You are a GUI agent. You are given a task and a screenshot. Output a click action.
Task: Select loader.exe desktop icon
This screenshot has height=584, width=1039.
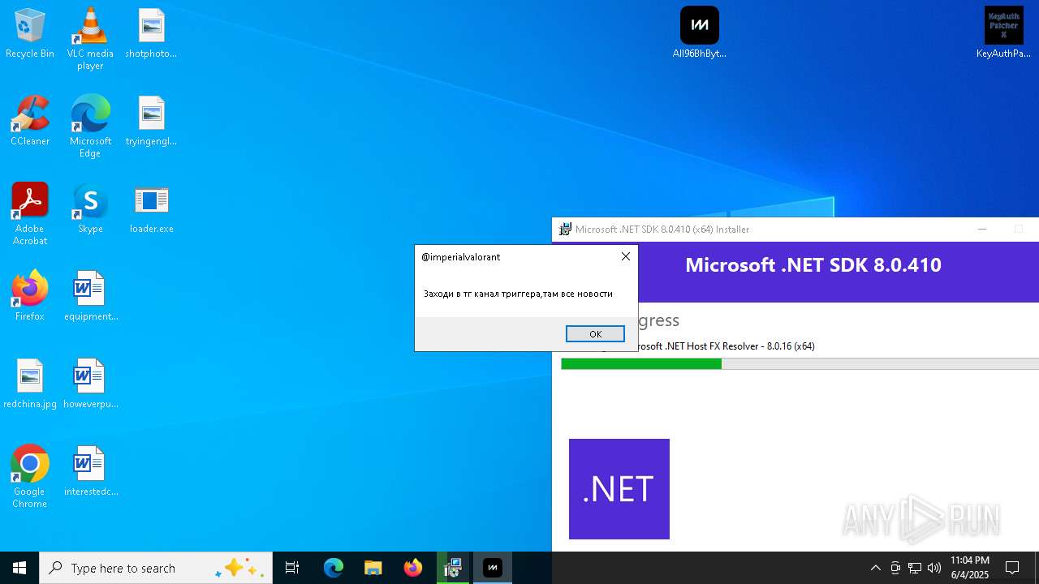[151, 208]
